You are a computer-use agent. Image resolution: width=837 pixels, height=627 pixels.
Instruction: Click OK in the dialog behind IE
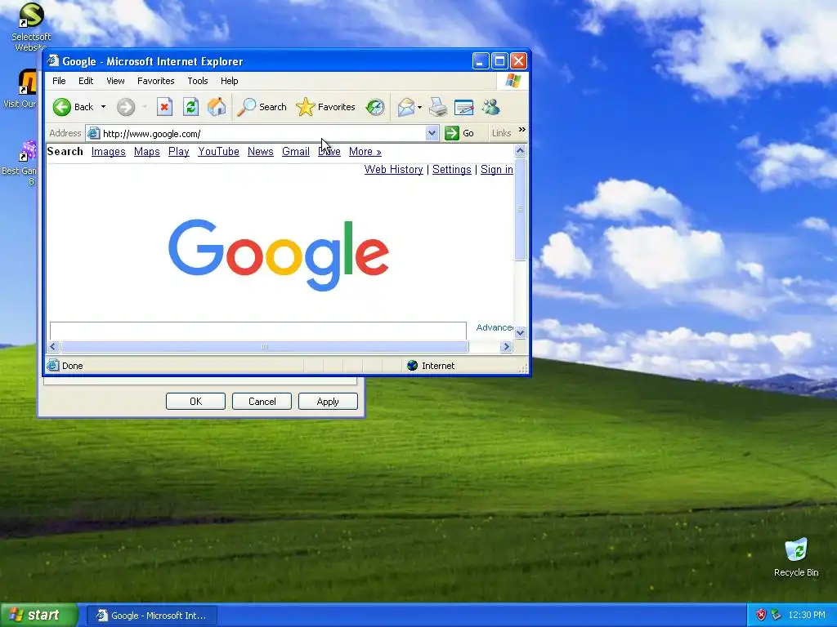point(195,402)
